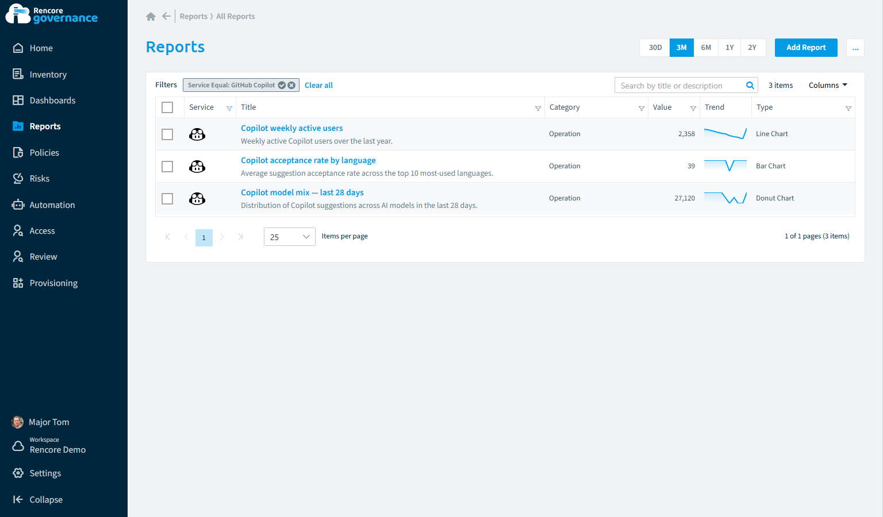Click GitHub Copilot icon for model mix row
883x517 pixels.
(x=197, y=199)
